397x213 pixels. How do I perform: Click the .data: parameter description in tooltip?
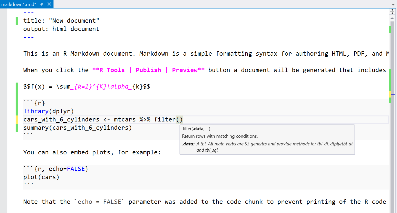click(x=267, y=147)
